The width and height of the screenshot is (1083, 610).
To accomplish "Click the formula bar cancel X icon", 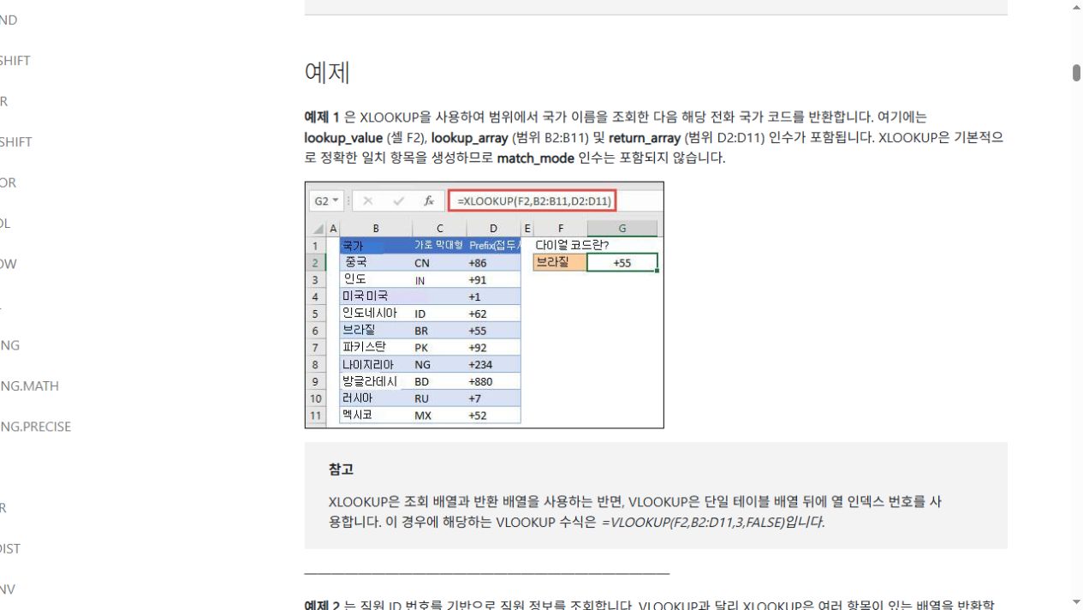I will click(x=368, y=200).
